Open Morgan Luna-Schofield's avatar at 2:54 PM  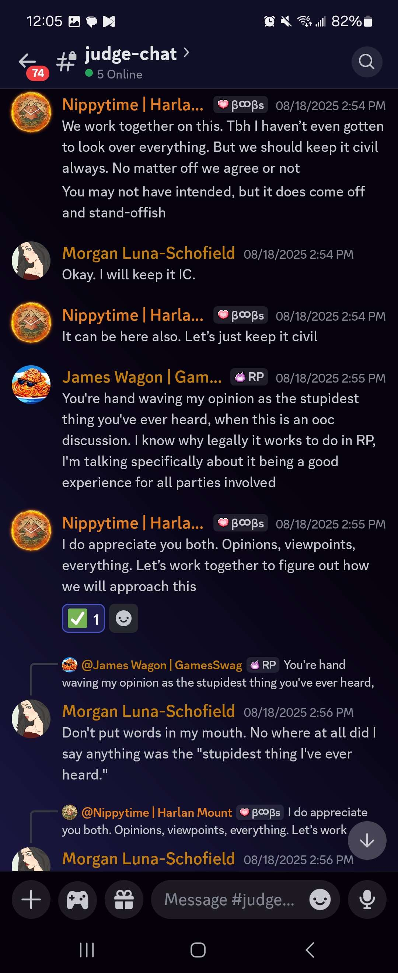pyautogui.click(x=31, y=261)
